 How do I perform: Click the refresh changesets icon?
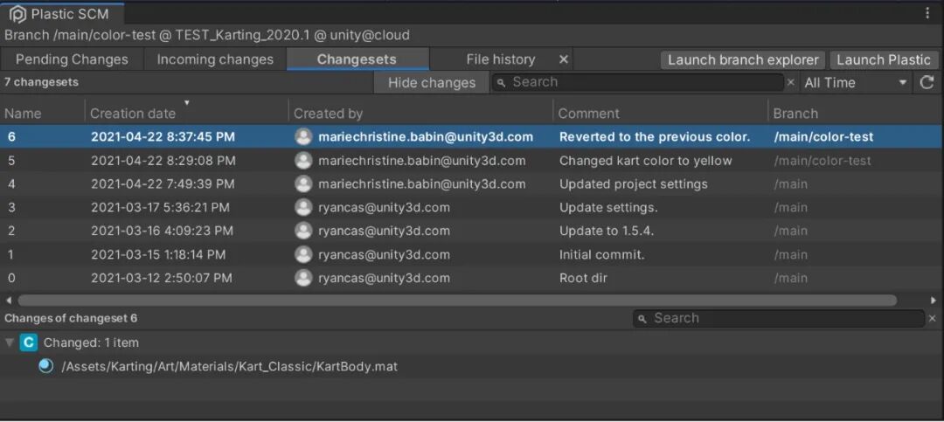click(x=927, y=82)
